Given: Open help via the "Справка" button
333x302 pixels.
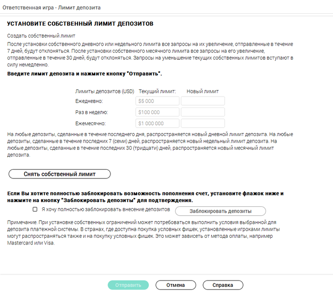Looking at the screenshot, I should coord(223,285).
